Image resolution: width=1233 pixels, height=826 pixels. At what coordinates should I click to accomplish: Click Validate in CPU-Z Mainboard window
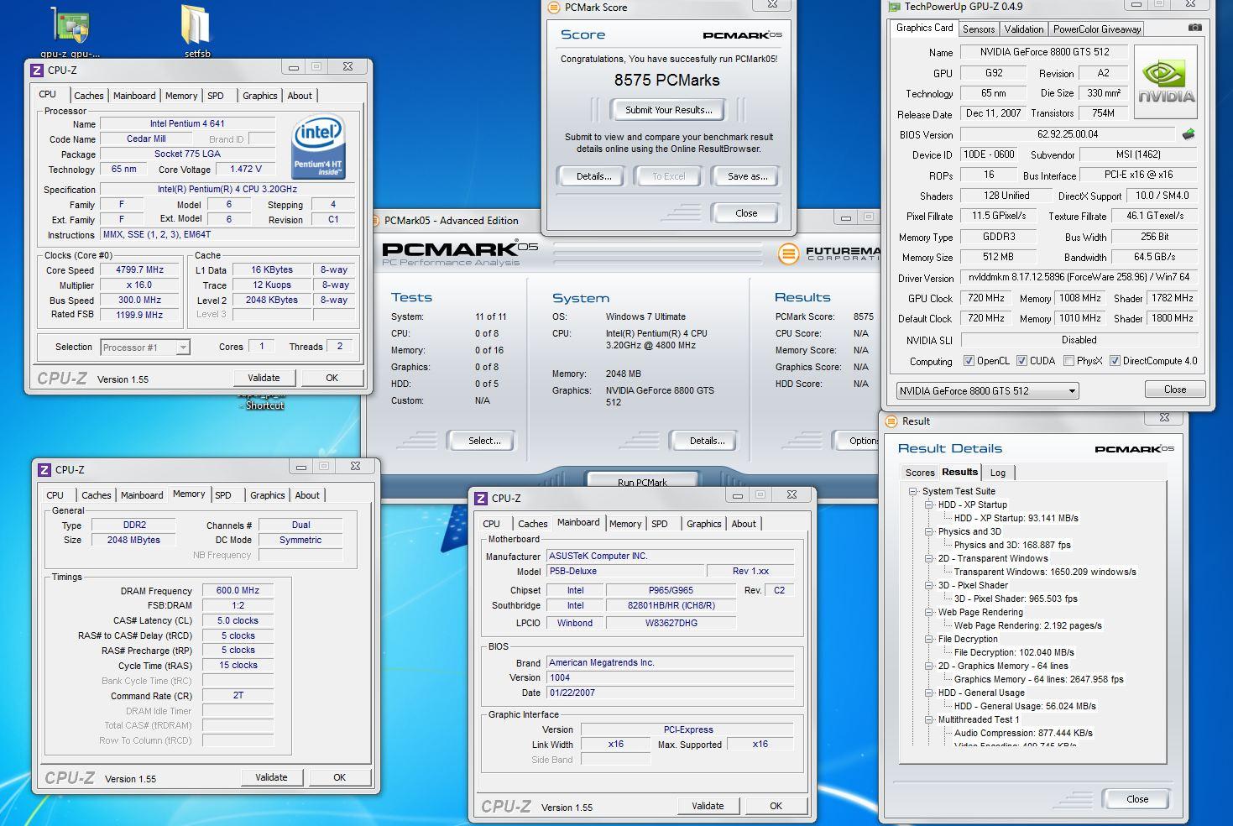(x=708, y=806)
